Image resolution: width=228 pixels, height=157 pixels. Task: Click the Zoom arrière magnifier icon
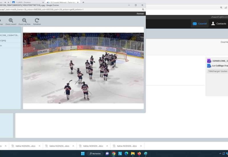click(x=24, y=20)
